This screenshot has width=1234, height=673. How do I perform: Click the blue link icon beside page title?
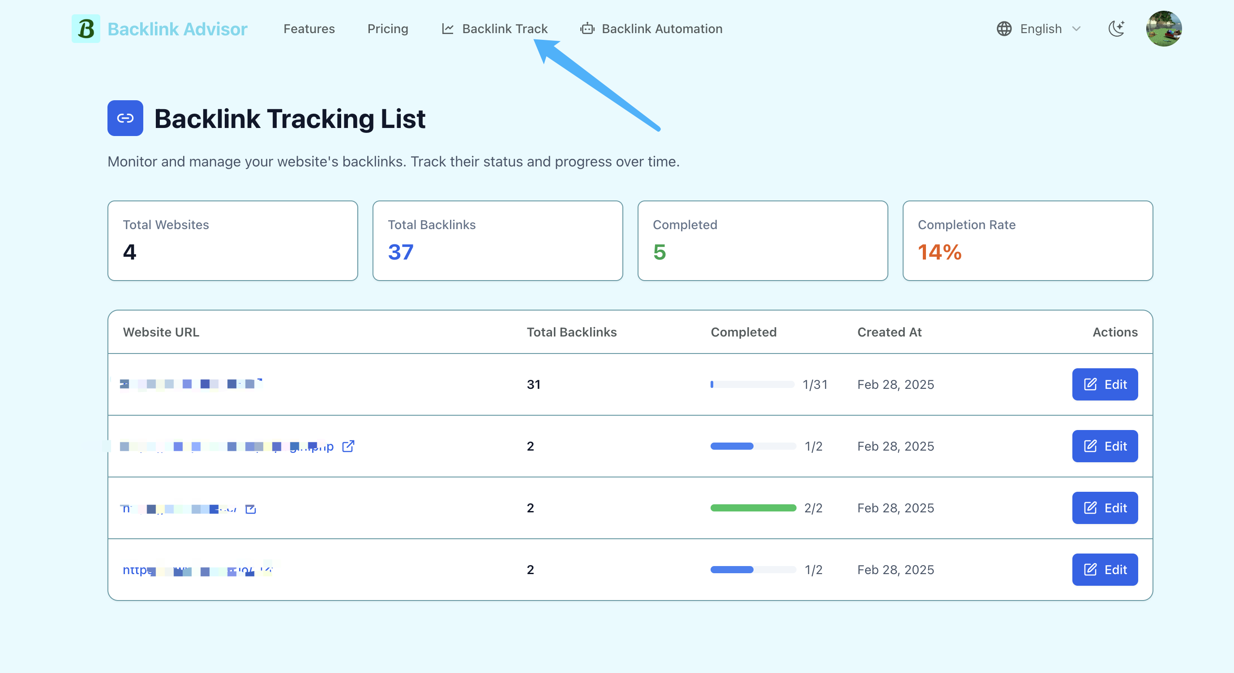125,118
